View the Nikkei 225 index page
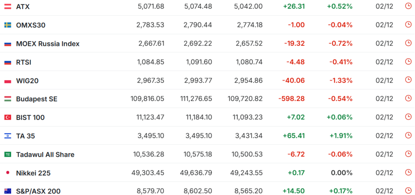 33,173
